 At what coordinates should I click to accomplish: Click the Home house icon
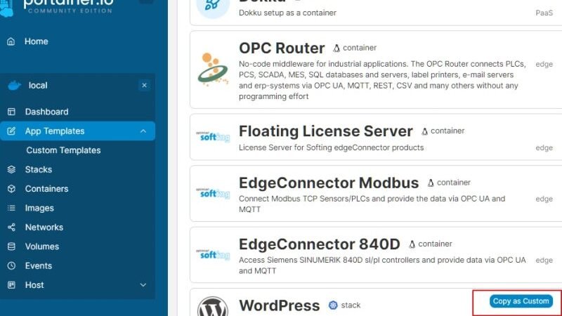11,41
